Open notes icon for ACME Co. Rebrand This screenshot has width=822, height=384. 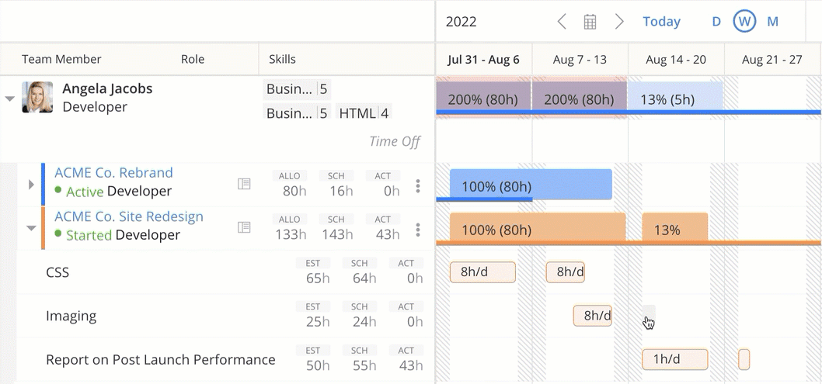pos(244,184)
